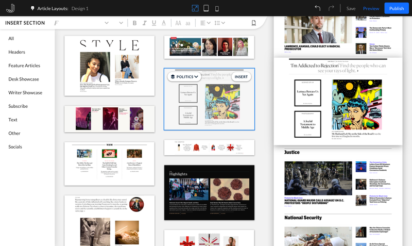Click the Justice section heading
Viewport: 412px width, 246px height.
(x=291, y=152)
